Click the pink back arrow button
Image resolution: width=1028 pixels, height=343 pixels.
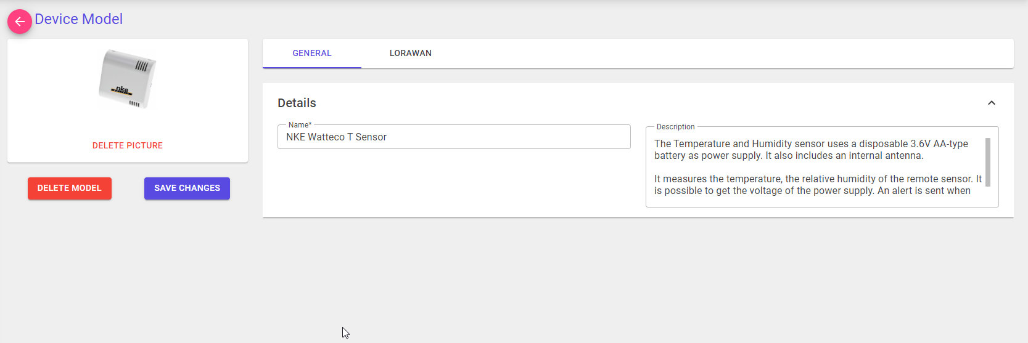click(x=20, y=22)
